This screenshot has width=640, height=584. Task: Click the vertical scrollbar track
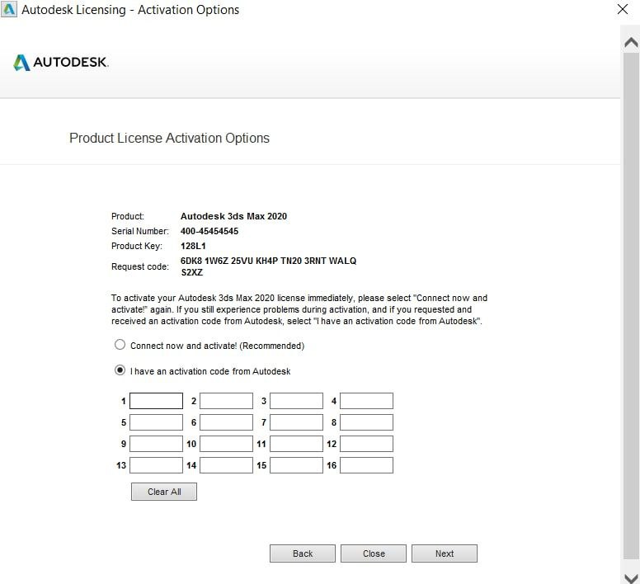[x=631, y=306]
